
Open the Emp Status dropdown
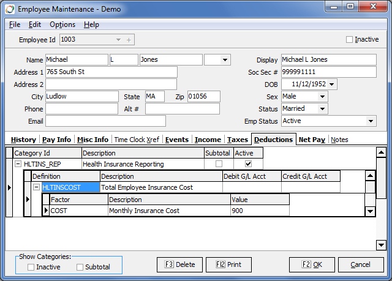coord(371,121)
